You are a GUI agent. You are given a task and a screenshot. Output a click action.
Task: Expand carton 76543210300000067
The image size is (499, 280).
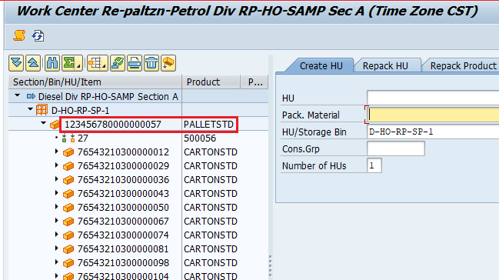(57, 221)
